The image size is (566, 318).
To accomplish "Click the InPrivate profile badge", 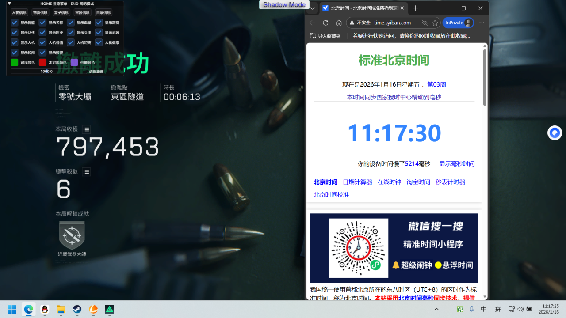I will point(458,23).
